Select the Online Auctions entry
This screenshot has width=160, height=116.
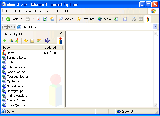coord(17,96)
